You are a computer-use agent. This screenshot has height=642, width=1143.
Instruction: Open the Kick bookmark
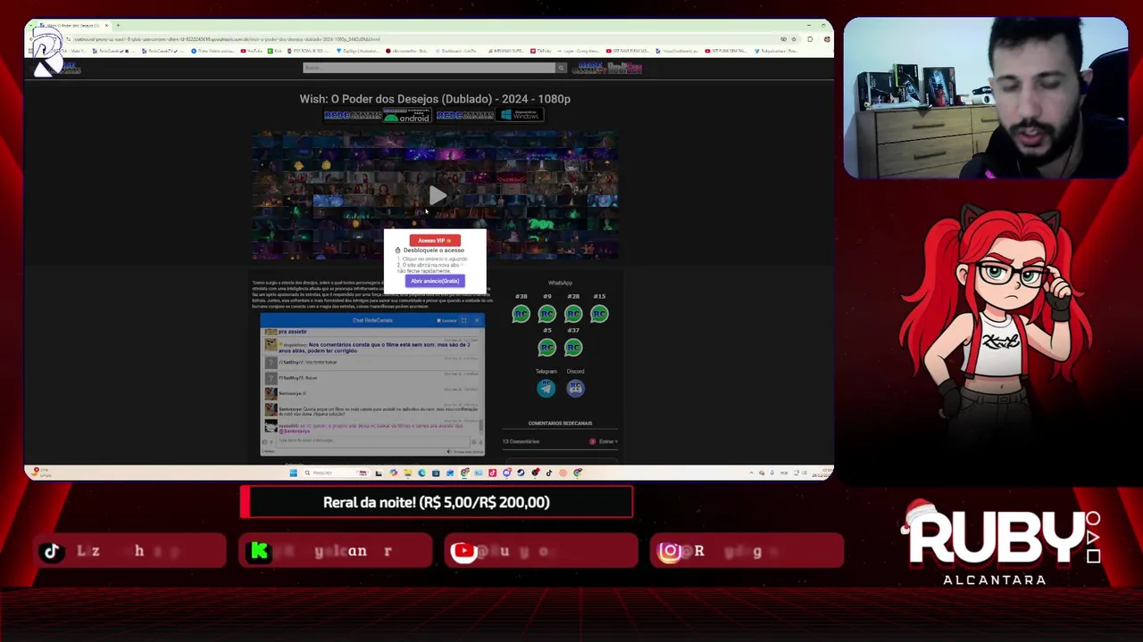pos(275,51)
